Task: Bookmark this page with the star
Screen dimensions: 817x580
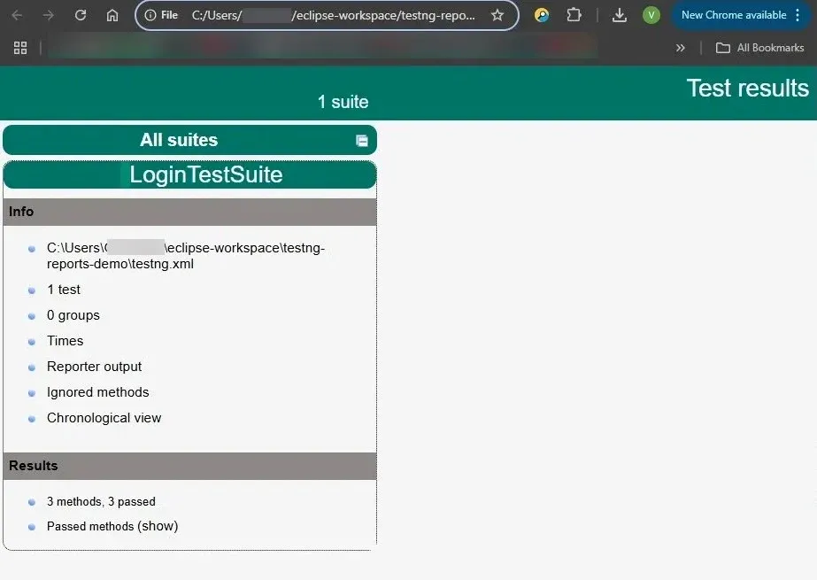Action: click(497, 15)
